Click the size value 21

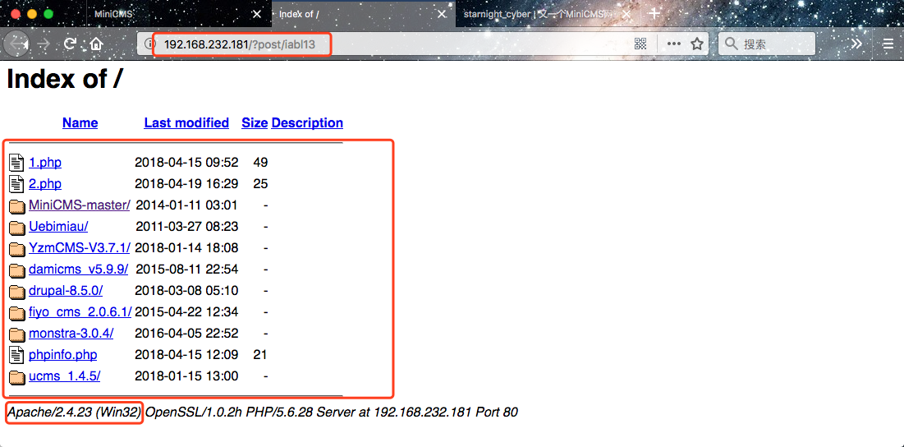(x=260, y=355)
